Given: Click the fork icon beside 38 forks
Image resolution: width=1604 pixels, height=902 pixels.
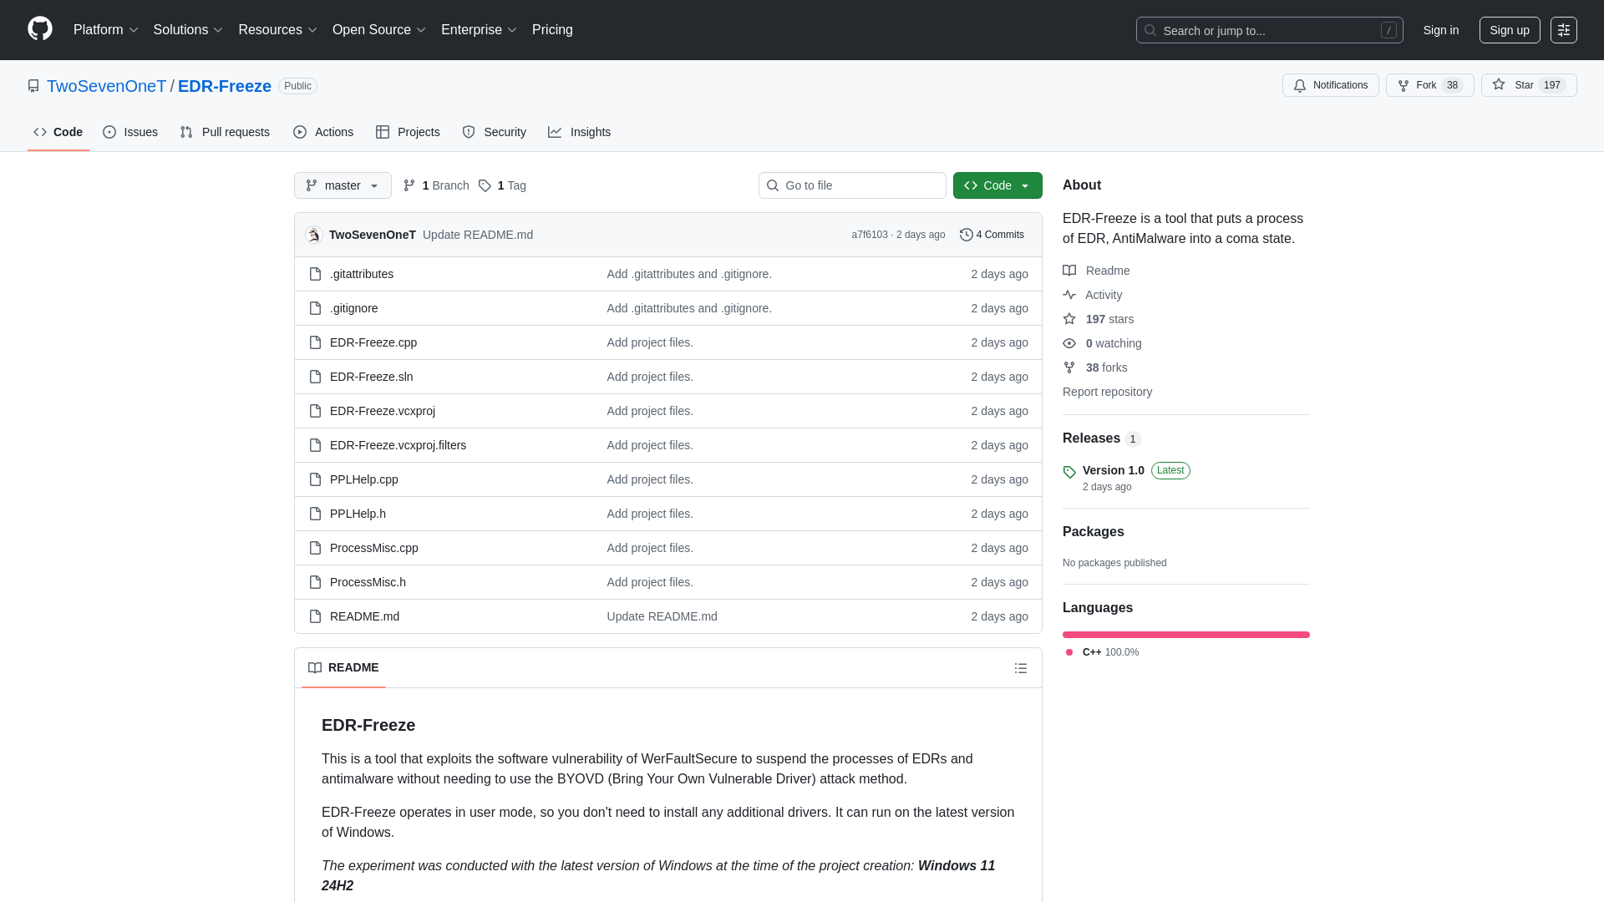Looking at the screenshot, I should [x=1069, y=367].
